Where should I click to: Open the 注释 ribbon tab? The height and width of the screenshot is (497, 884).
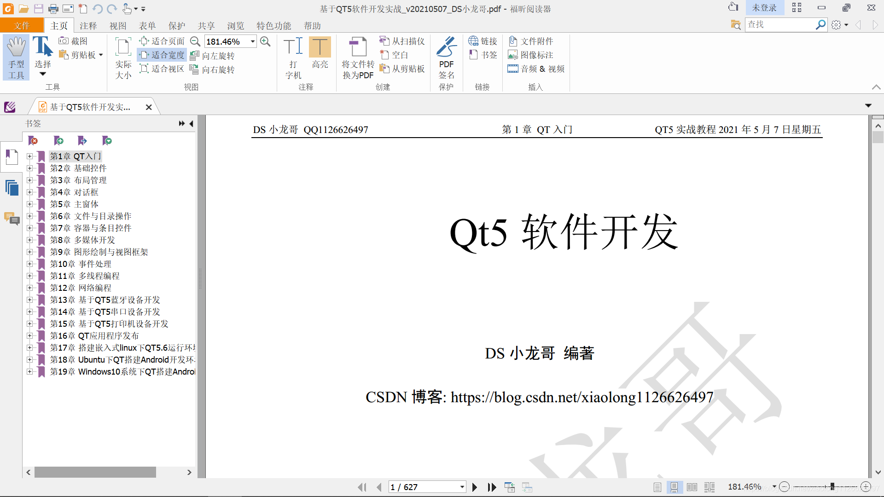pyautogui.click(x=88, y=26)
